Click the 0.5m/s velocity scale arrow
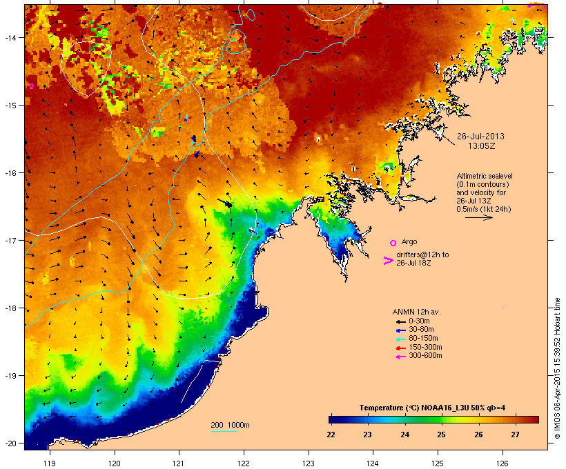This screenshot has height=469, width=566. pos(478,217)
